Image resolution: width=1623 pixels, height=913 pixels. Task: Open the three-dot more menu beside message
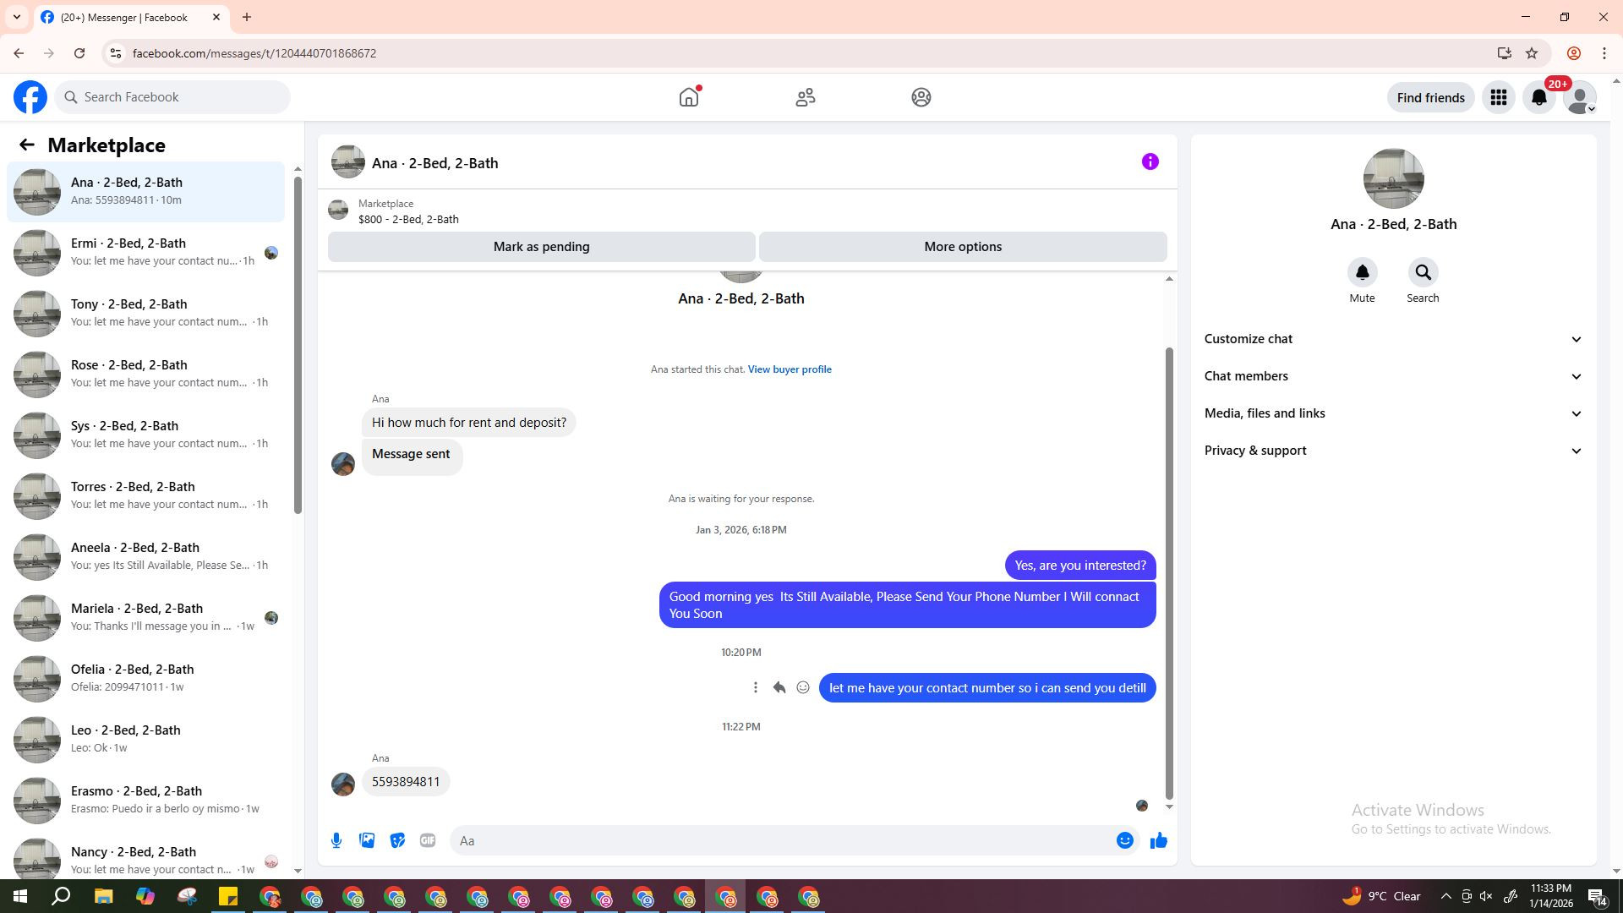pyautogui.click(x=756, y=688)
